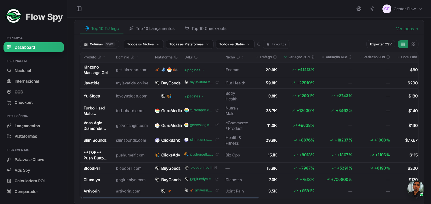Click the Plataforma column info icon
The image size is (431, 204).
(176, 57)
